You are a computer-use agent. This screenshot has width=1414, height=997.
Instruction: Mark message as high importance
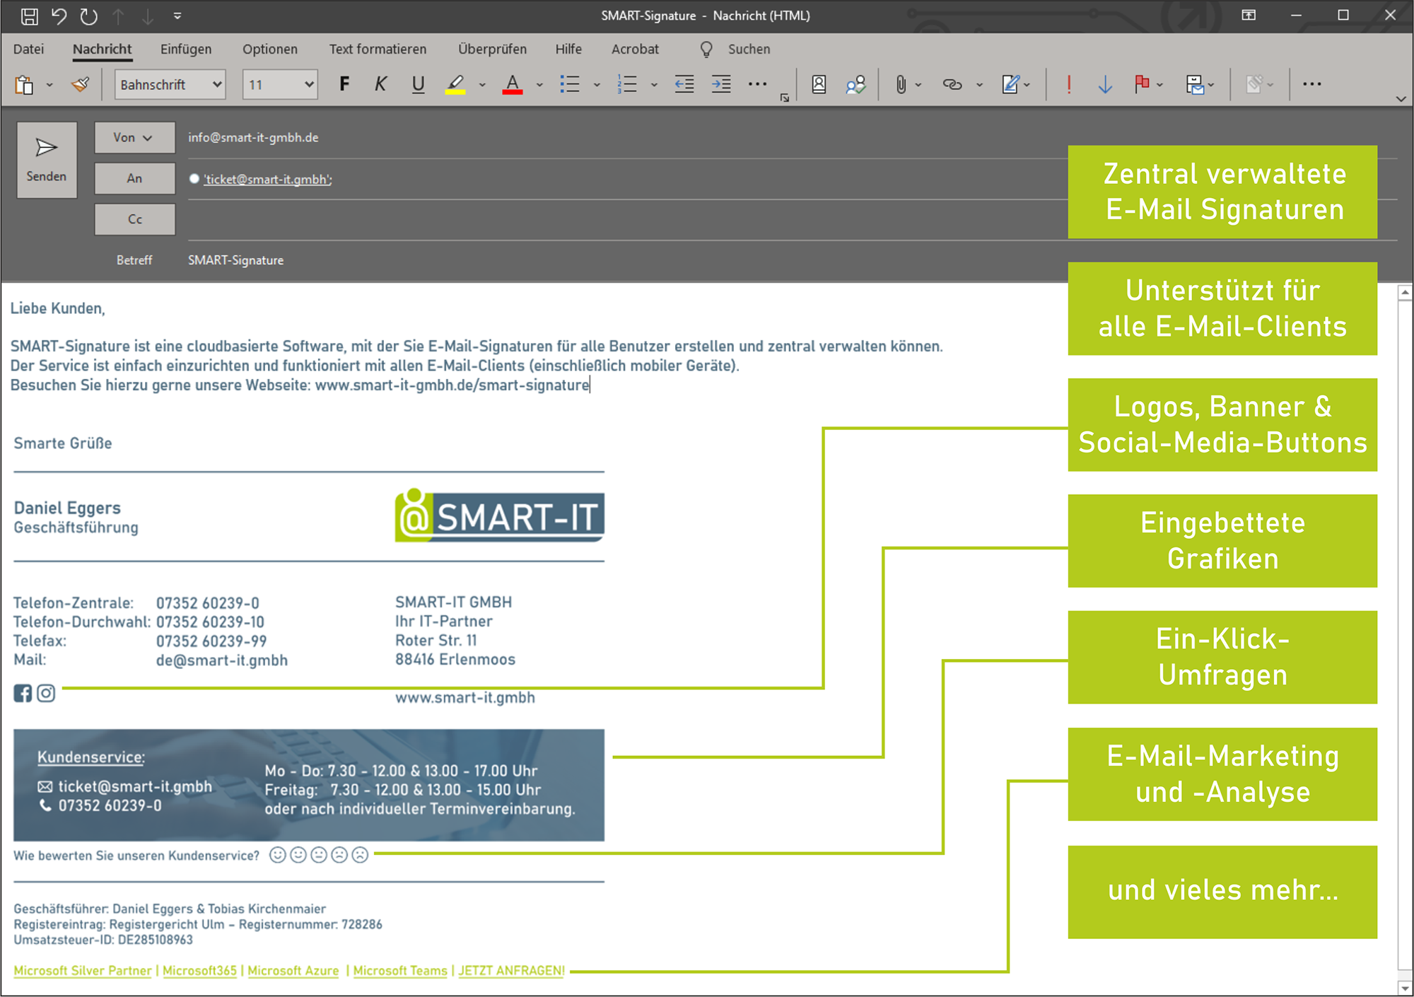click(x=1069, y=85)
